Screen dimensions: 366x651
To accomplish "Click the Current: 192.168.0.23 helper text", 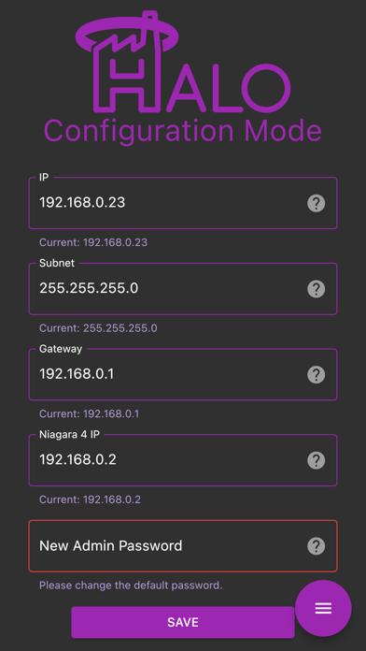I will tap(93, 242).
